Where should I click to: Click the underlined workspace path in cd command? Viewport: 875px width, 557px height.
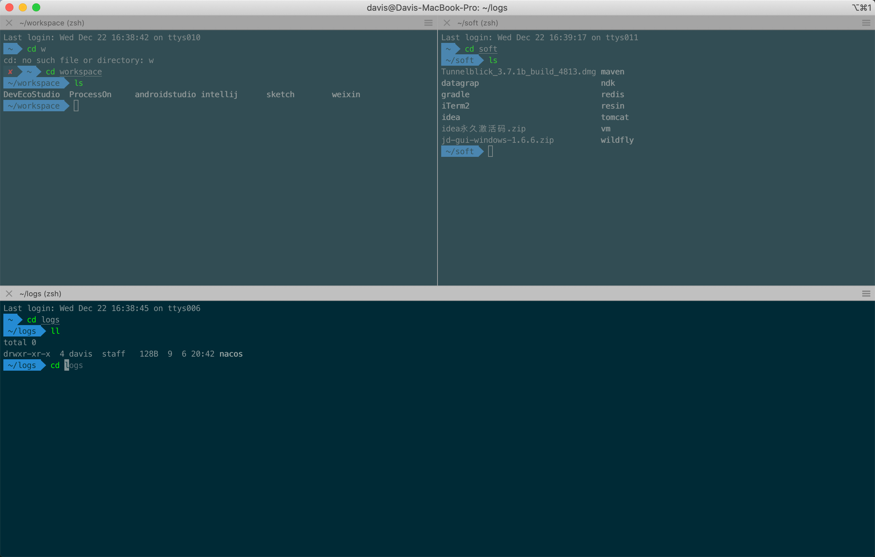(81, 72)
